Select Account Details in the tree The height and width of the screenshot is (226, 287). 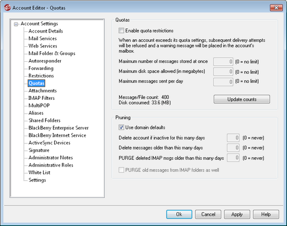46,31
